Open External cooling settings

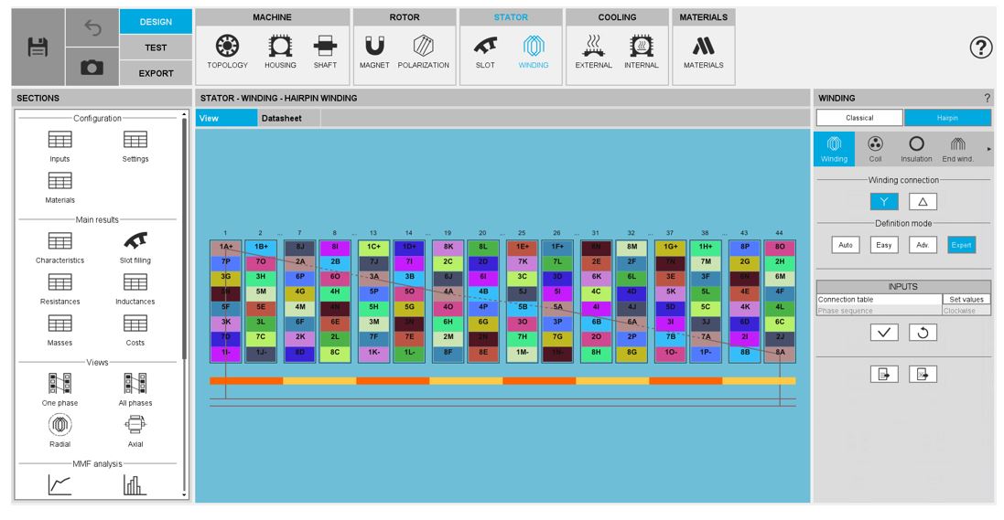[x=593, y=52]
